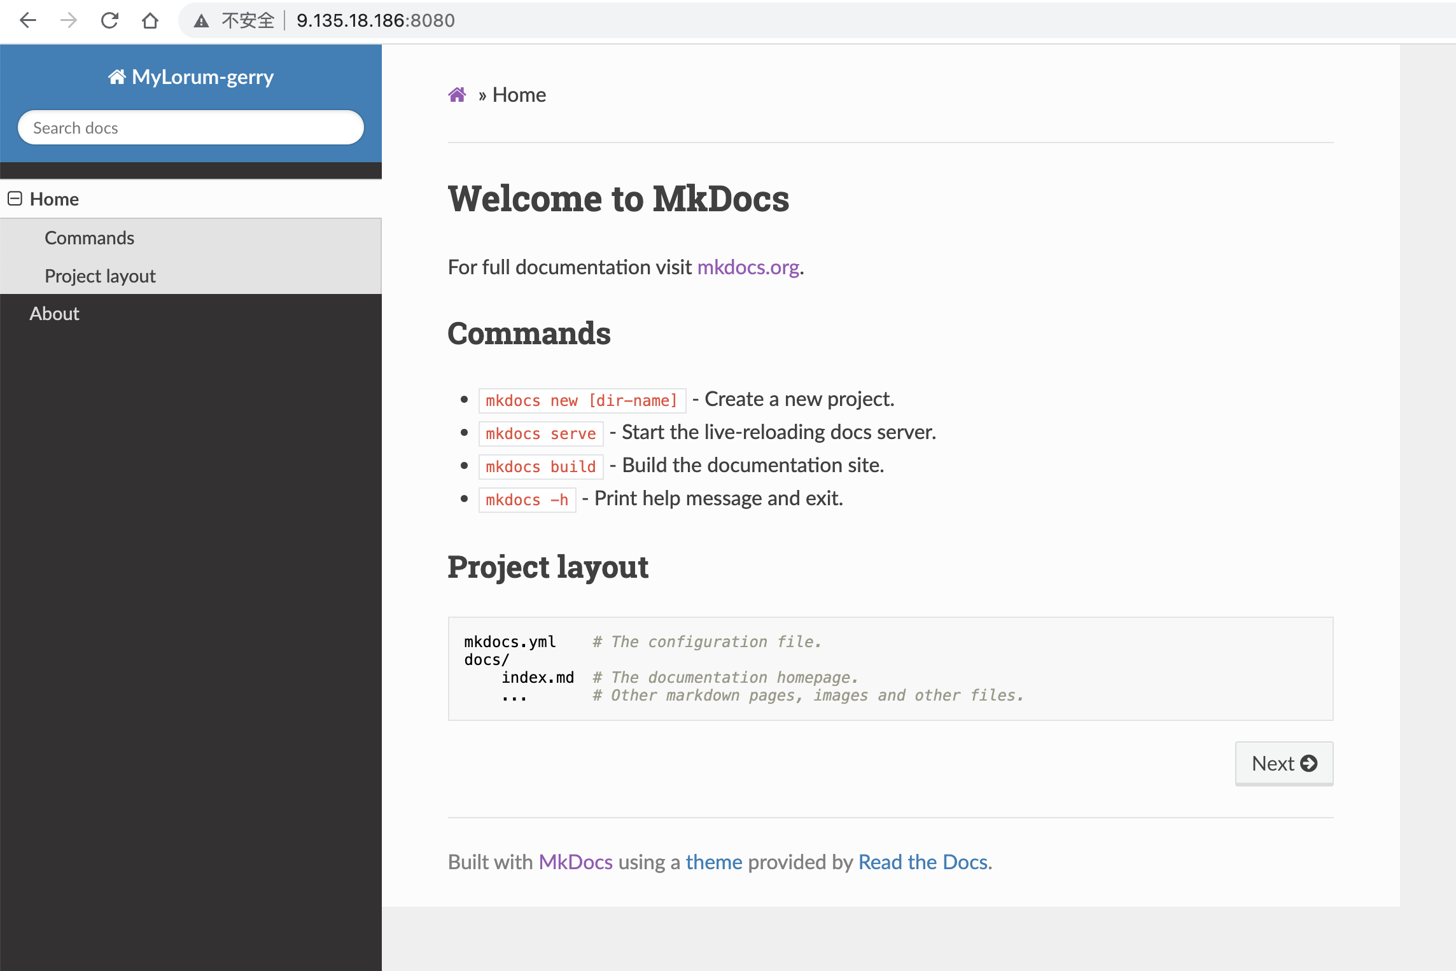Click the not-secure warning triangle icon
1456x971 pixels.
point(201,21)
